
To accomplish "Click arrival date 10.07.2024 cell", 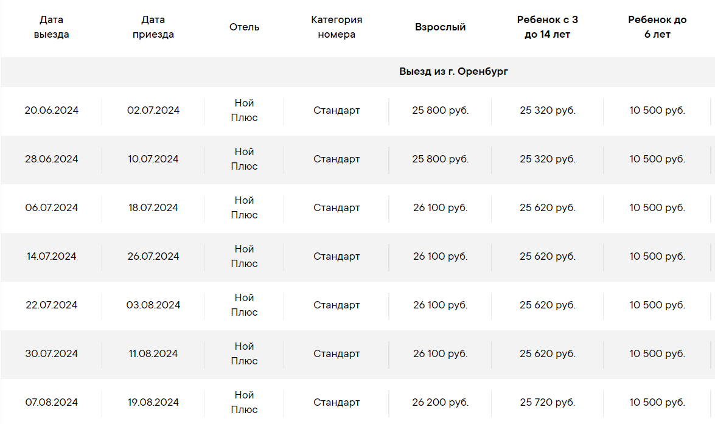I will (153, 159).
